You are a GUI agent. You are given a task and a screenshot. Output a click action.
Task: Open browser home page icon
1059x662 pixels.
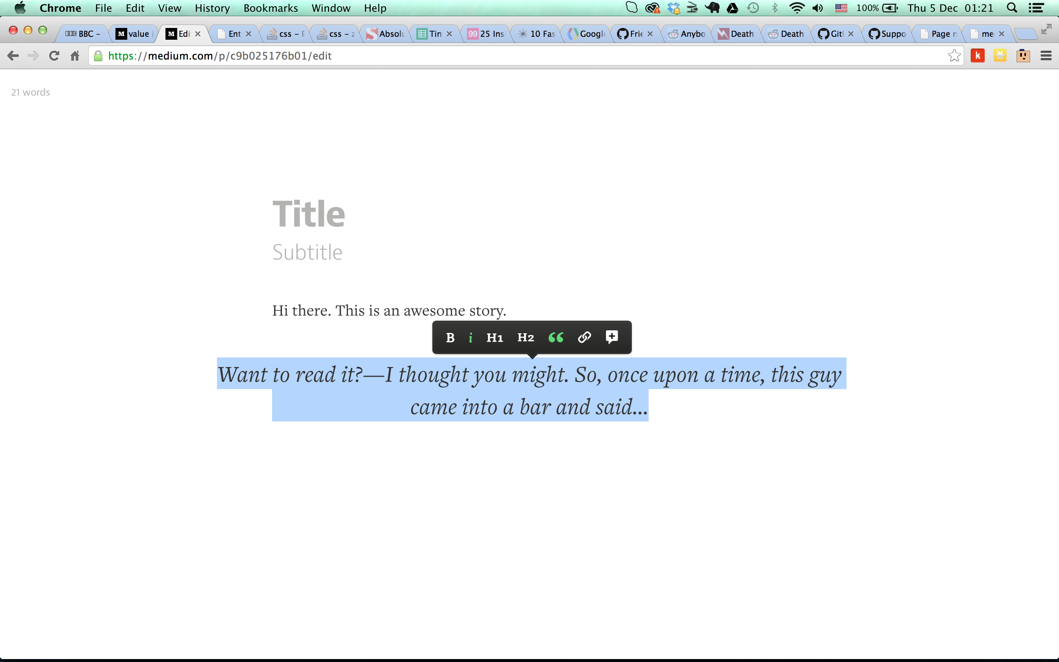(x=75, y=56)
